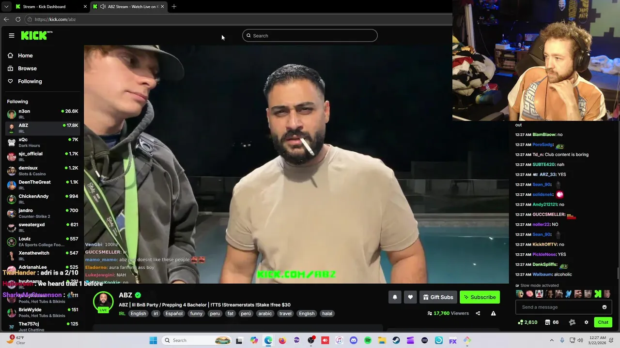Open ChickenAndy channel in sidebar
This screenshot has height=348, width=620.
[43, 199]
